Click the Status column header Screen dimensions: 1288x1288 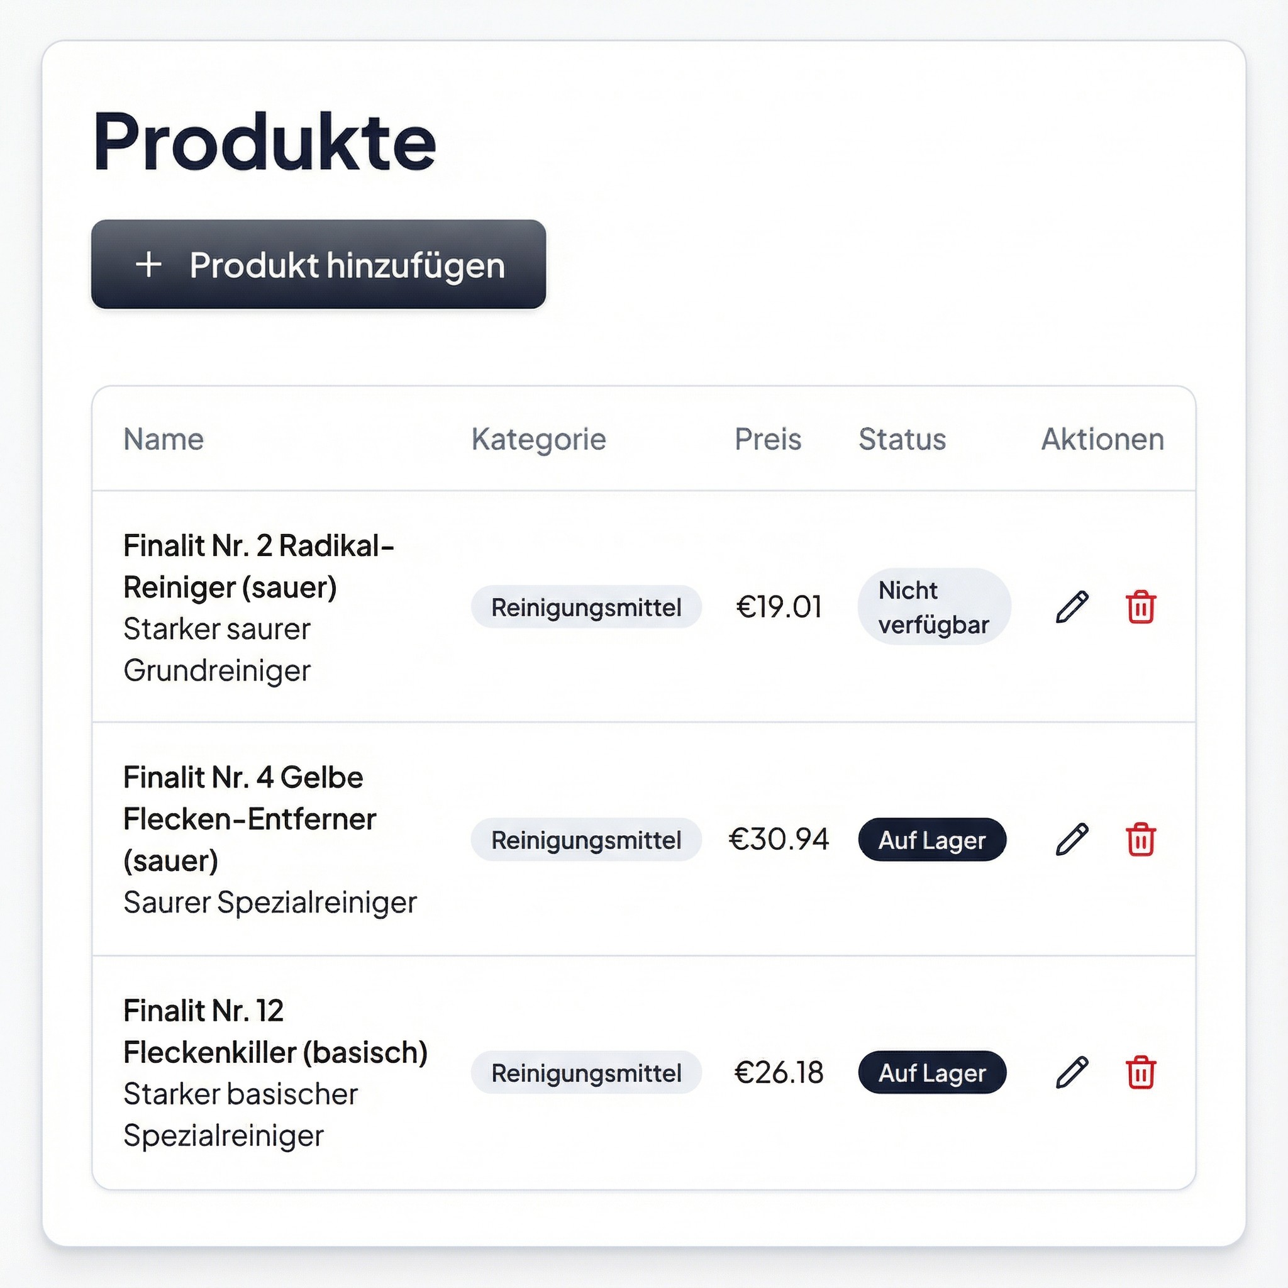(902, 439)
